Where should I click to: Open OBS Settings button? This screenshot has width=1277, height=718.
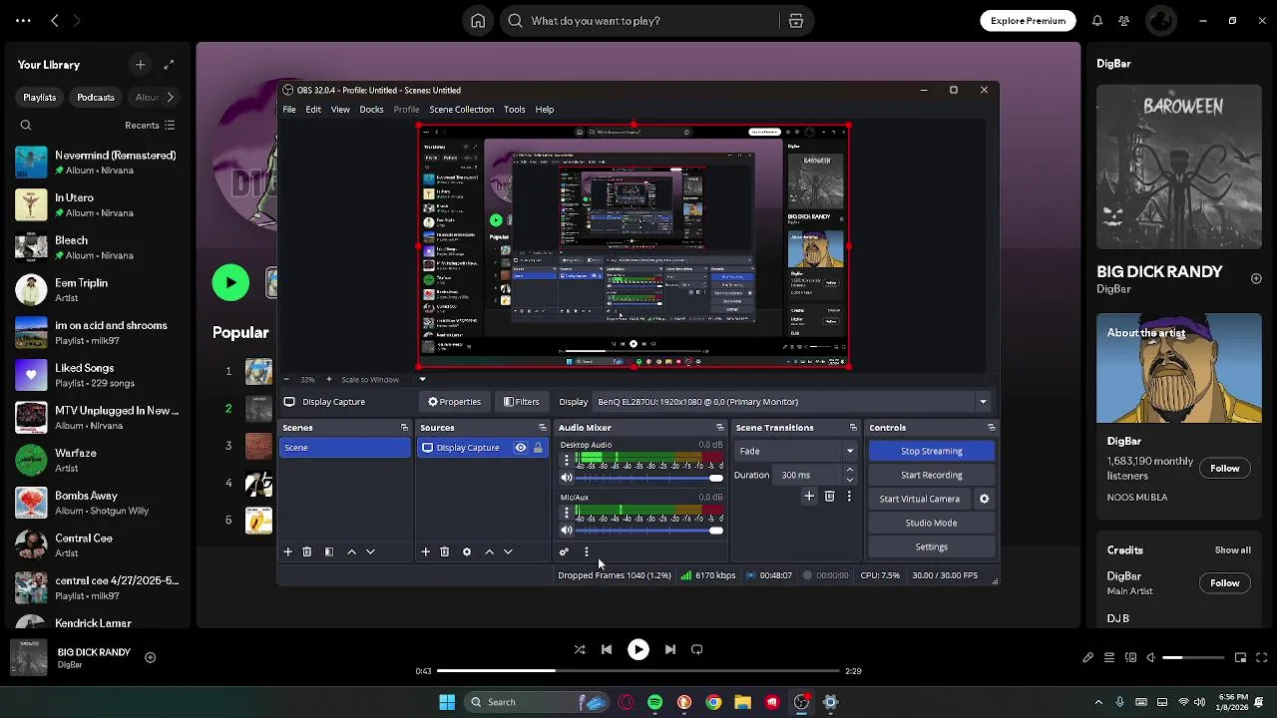932,546
